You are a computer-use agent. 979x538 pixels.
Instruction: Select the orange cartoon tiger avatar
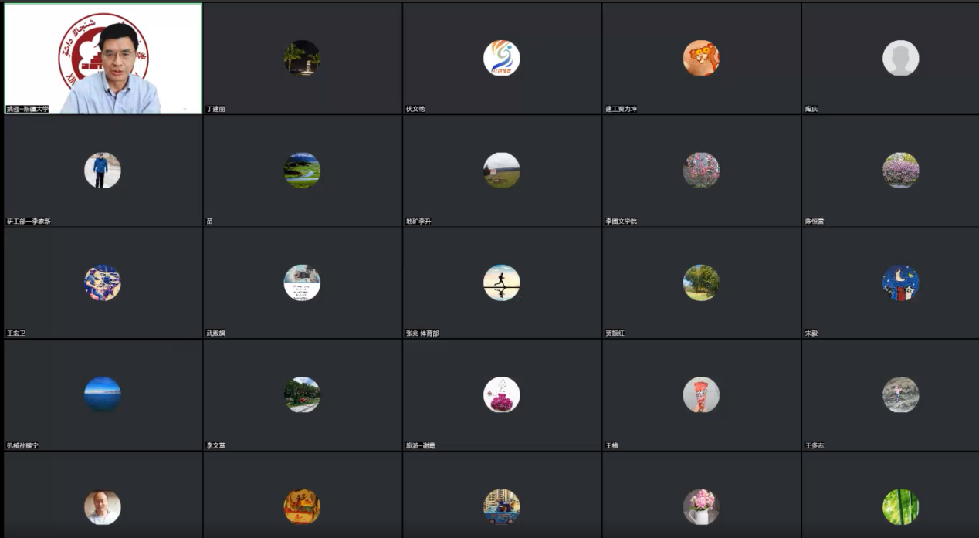click(701, 58)
